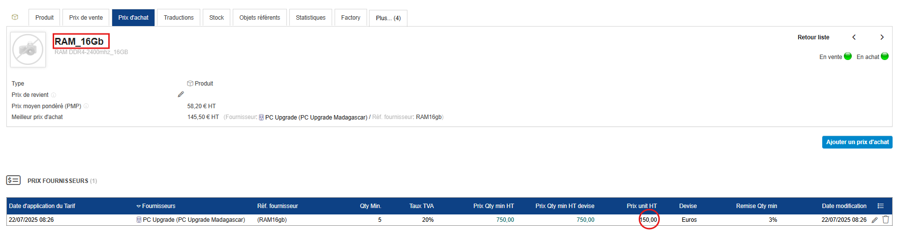Go to the previous product with the left arrow
The height and width of the screenshot is (241, 898).
click(x=854, y=37)
